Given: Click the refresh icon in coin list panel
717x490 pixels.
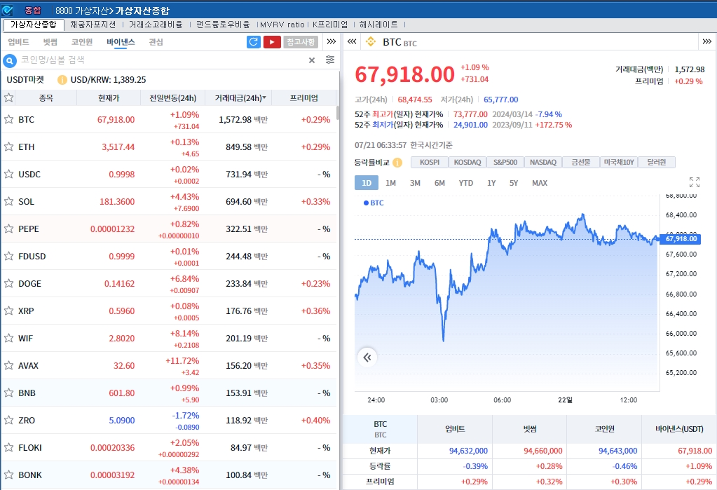Looking at the screenshot, I should tap(254, 42).
